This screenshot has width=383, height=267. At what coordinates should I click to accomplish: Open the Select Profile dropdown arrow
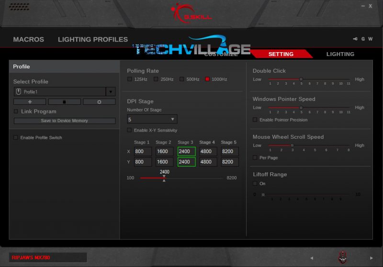111,92
